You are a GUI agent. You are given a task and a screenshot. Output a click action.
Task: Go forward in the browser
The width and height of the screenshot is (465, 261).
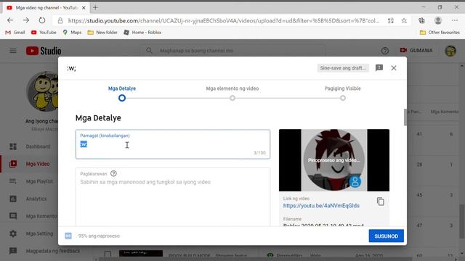point(26,20)
